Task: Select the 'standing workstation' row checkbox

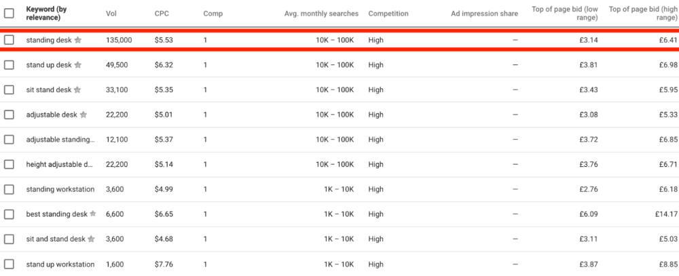Action: point(9,189)
